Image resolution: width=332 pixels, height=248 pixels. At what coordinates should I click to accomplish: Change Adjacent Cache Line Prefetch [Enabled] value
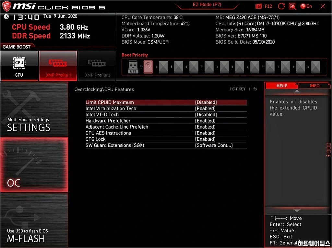[205, 127]
